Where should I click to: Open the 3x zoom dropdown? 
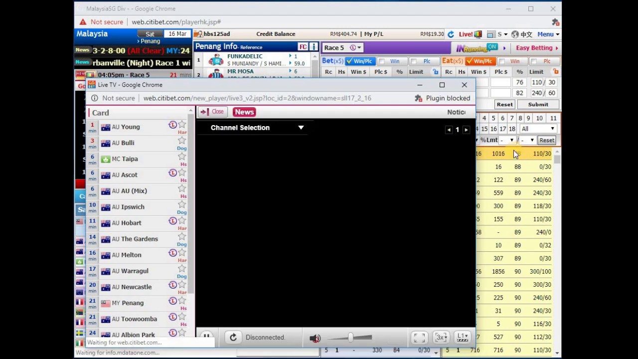coord(441,338)
